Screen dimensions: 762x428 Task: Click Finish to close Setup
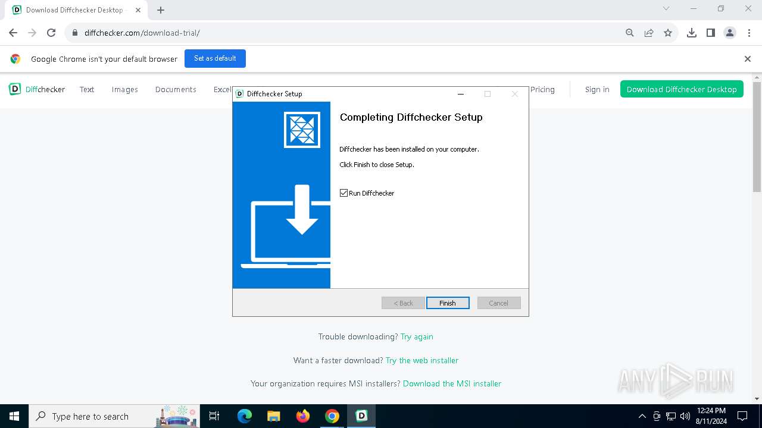(x=448, y=303)
